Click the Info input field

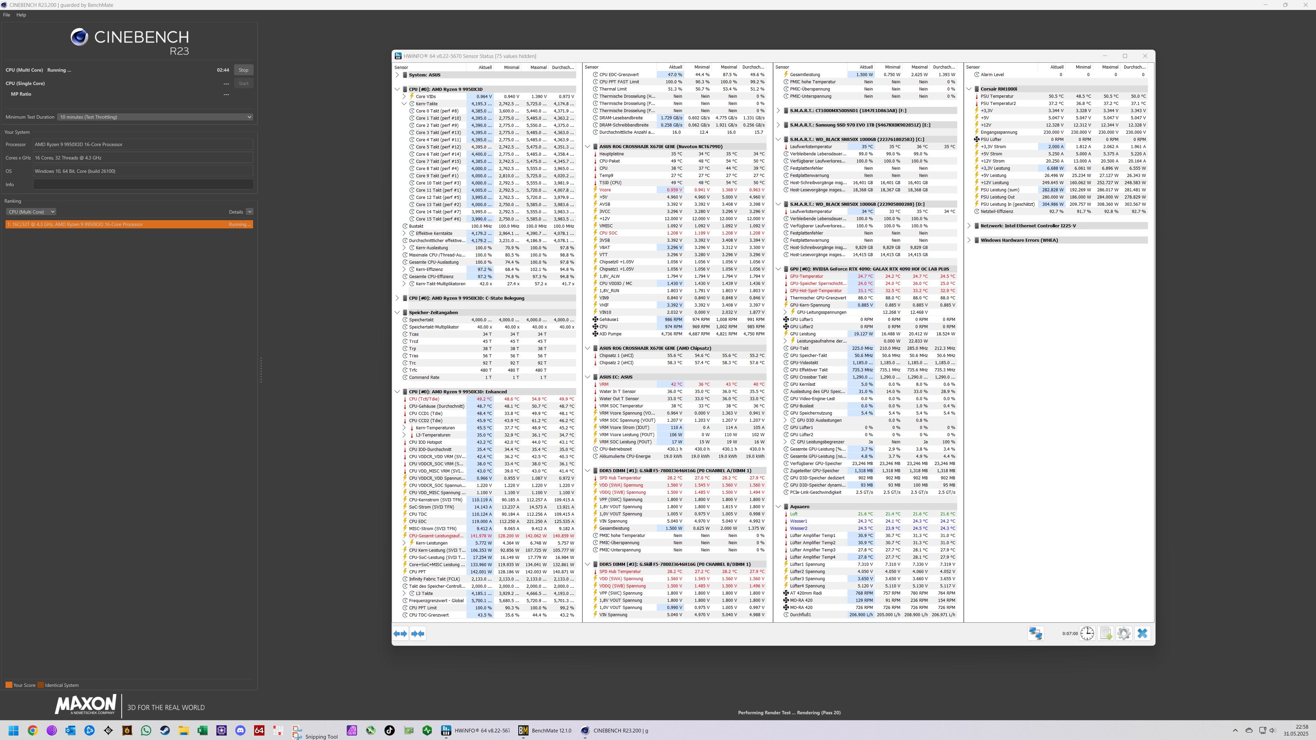click(x=143, y=185)
